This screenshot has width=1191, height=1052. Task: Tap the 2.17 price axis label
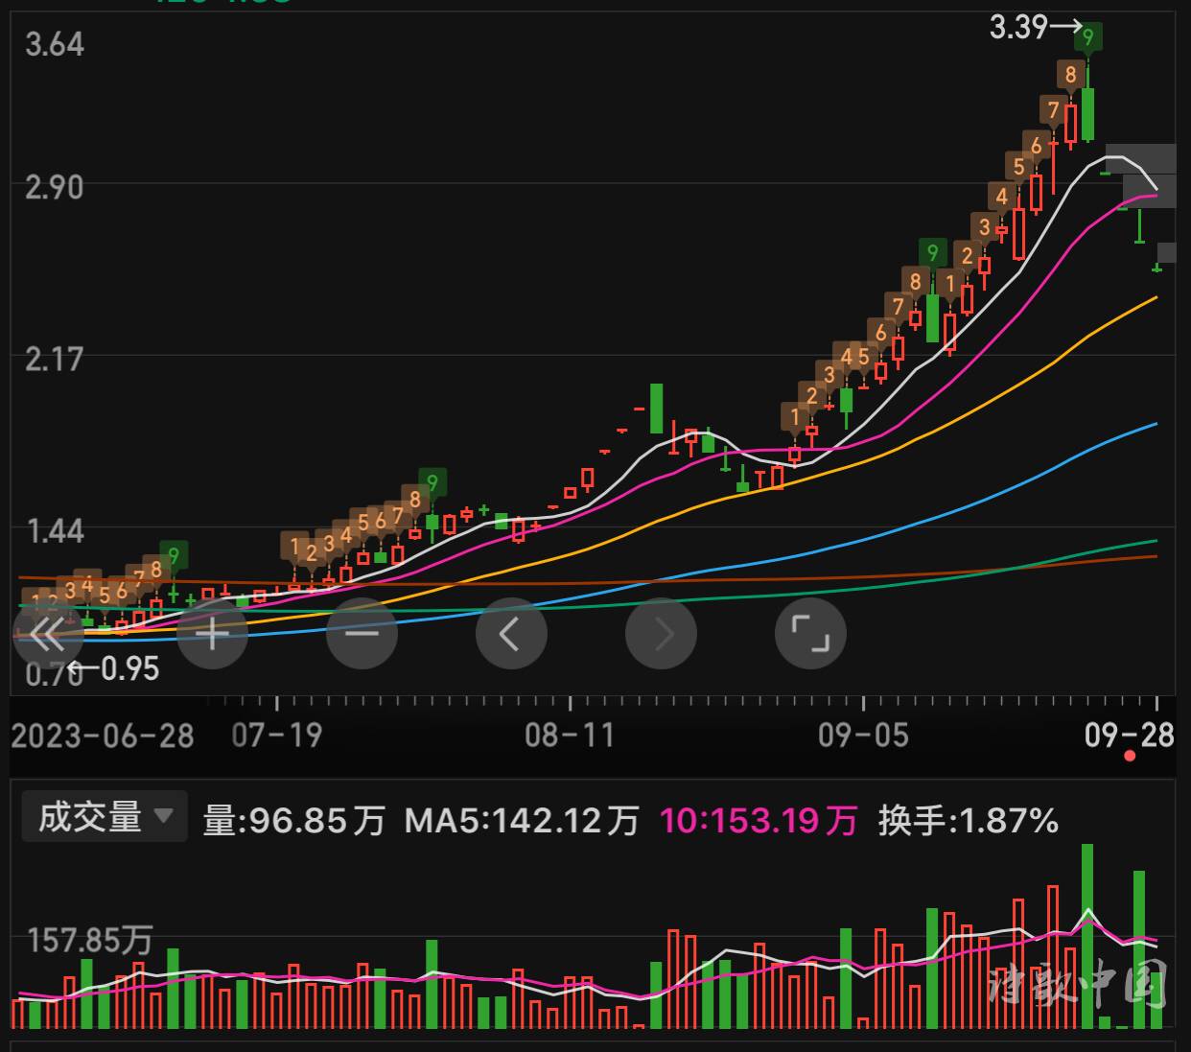point(54,360)
